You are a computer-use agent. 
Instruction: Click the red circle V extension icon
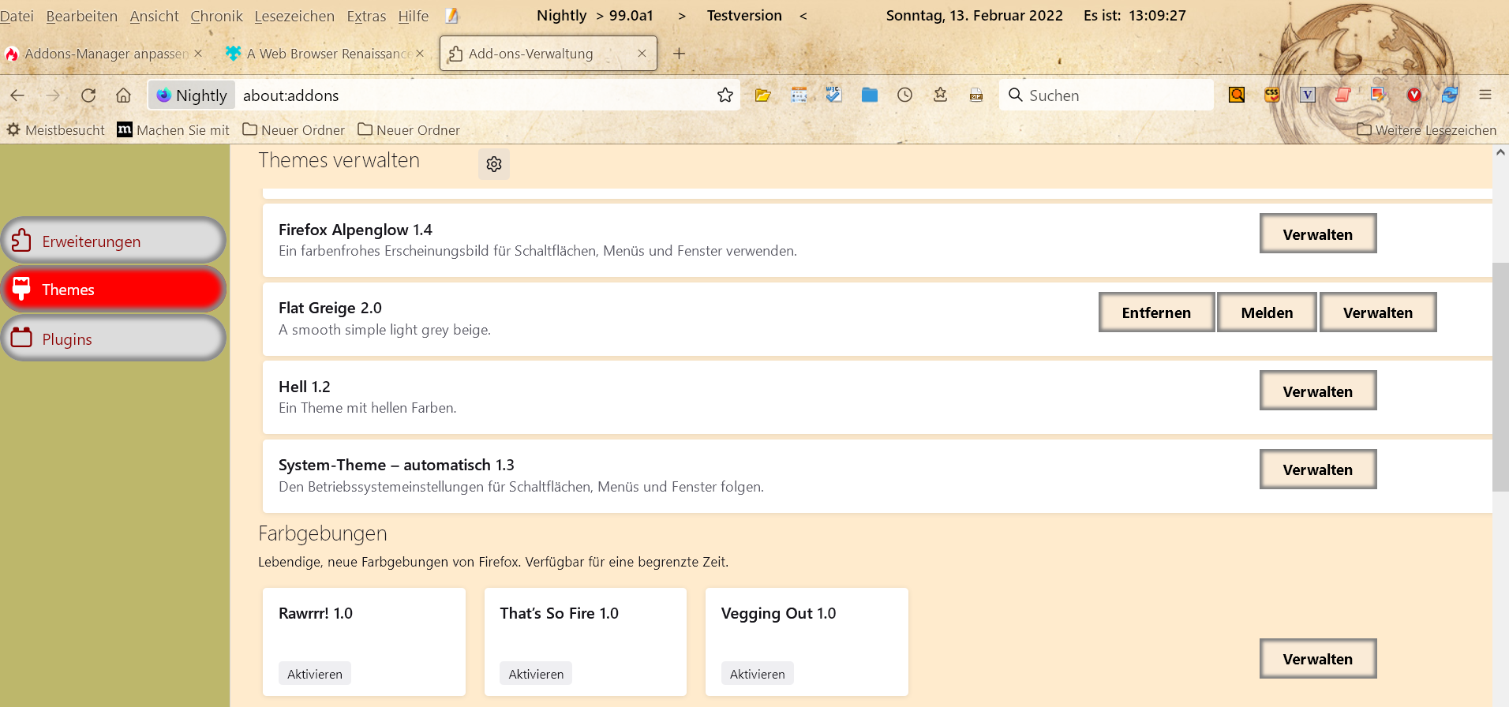(1414, 95)
